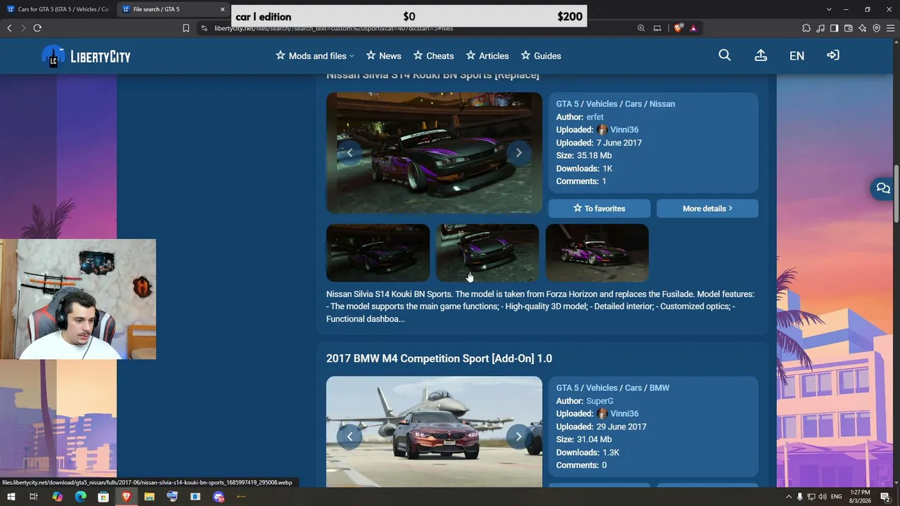This screenshot has width=900, height=506.
Task: Go back to previous page
Action: click(9, 28)
